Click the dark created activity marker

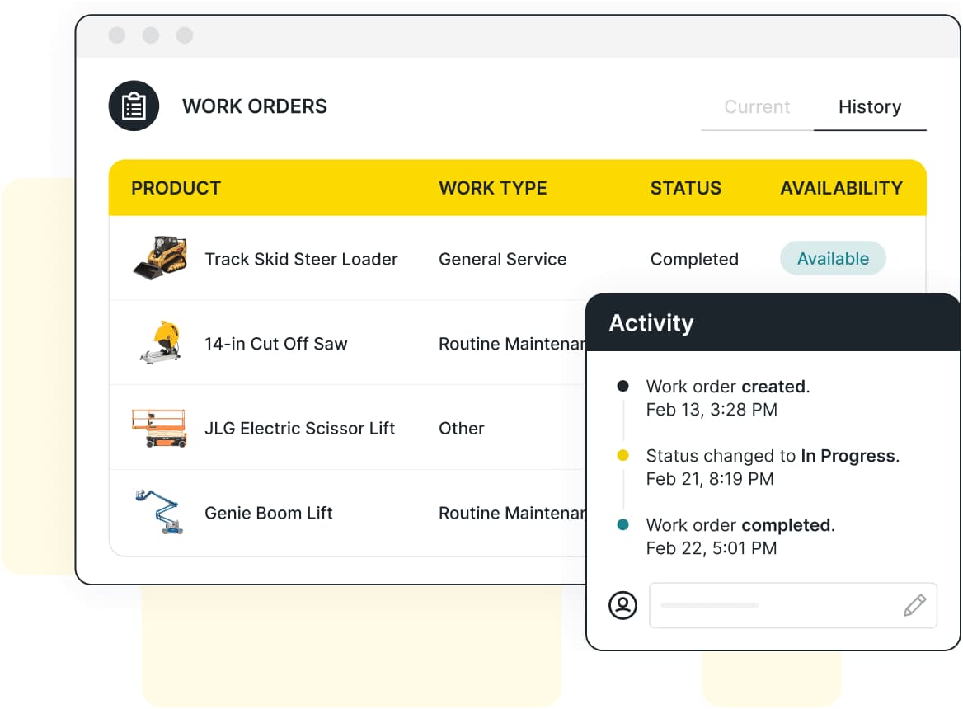coord(622,387)
